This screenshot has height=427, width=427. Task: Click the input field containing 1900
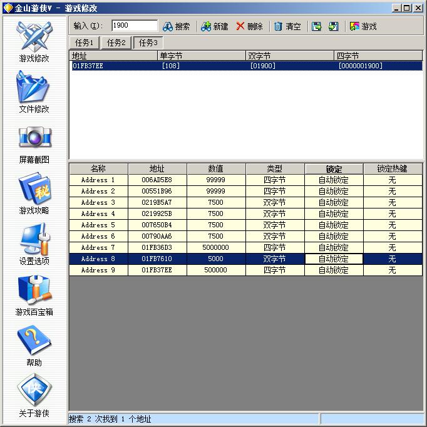coord(135,26)
